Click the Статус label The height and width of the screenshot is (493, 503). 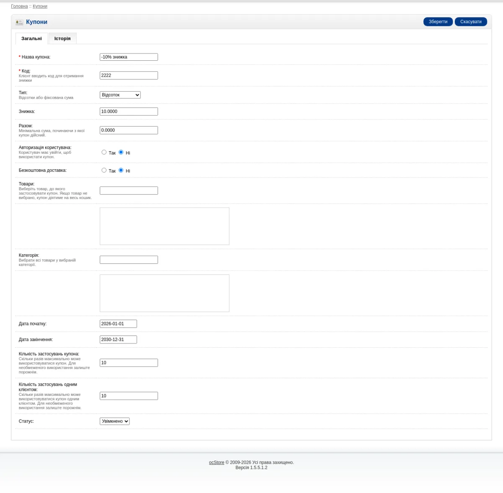click(x=26, y=421)
